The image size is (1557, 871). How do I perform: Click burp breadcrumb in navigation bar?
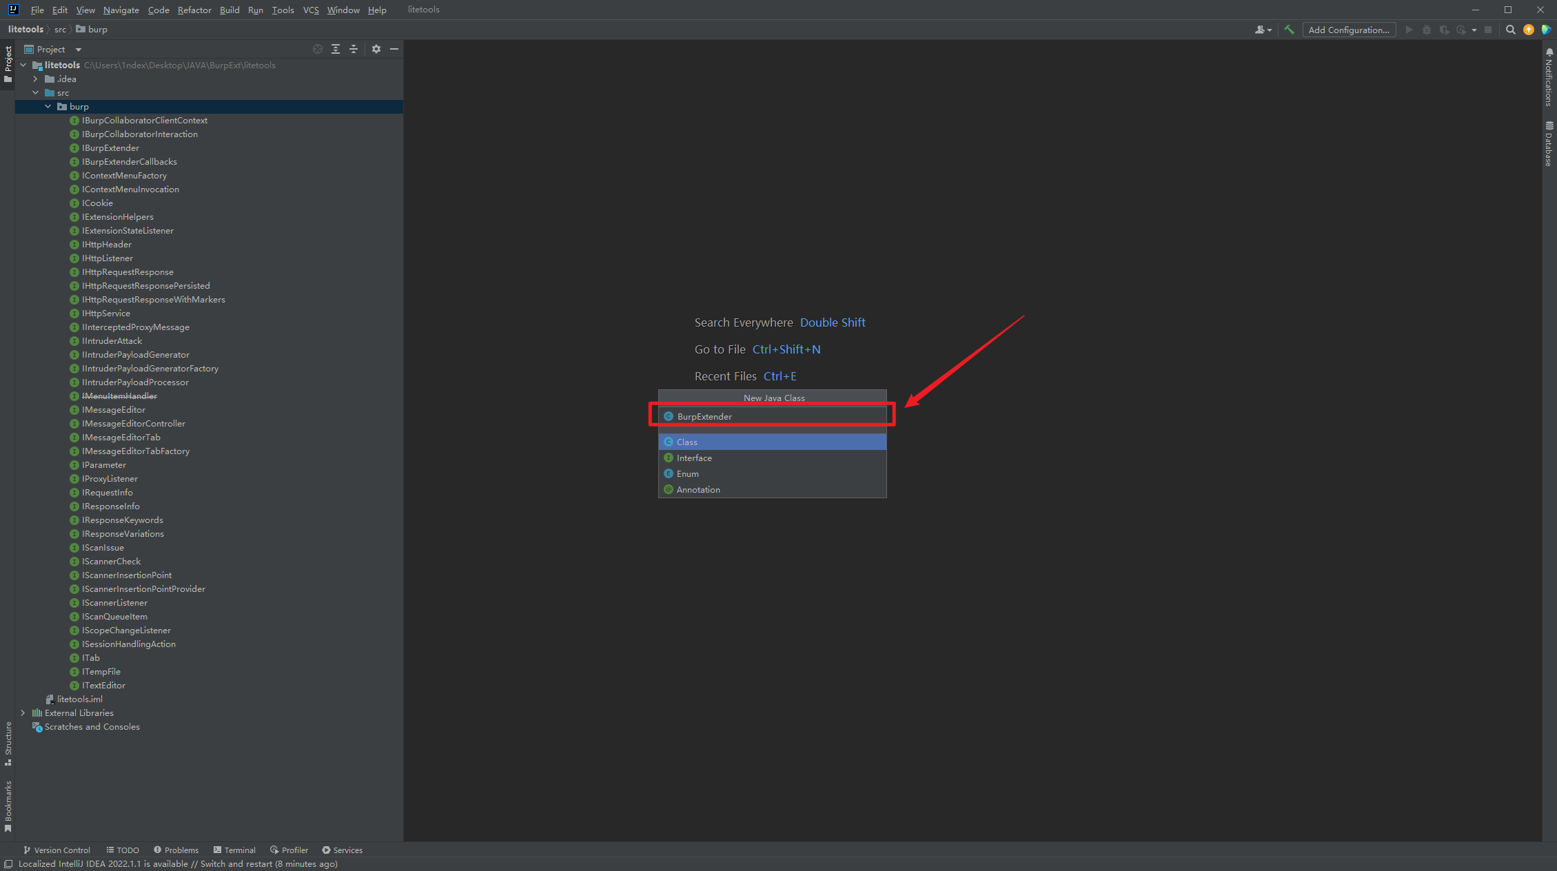tap(92, 29)
